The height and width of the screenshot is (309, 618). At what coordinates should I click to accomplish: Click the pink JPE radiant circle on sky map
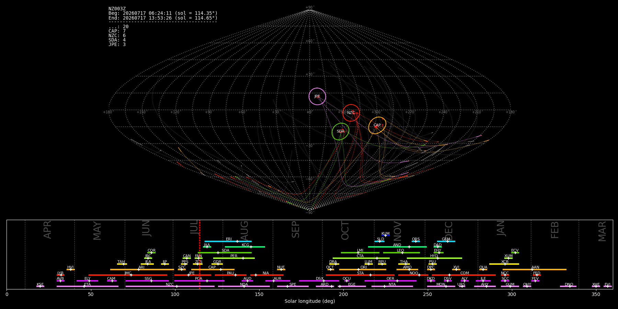(x=317, y=96)
